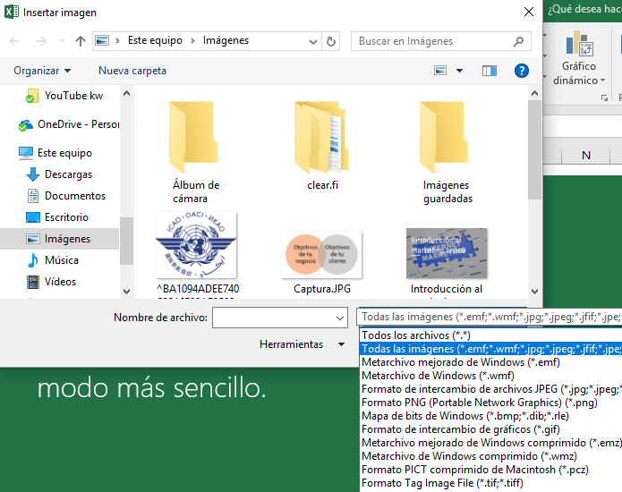
Task: Select Este equipo in navigation tree
Action: click(55, 153)
